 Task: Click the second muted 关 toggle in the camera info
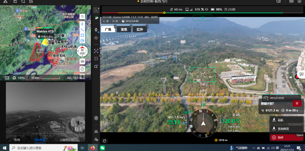[x=115, y=21]
